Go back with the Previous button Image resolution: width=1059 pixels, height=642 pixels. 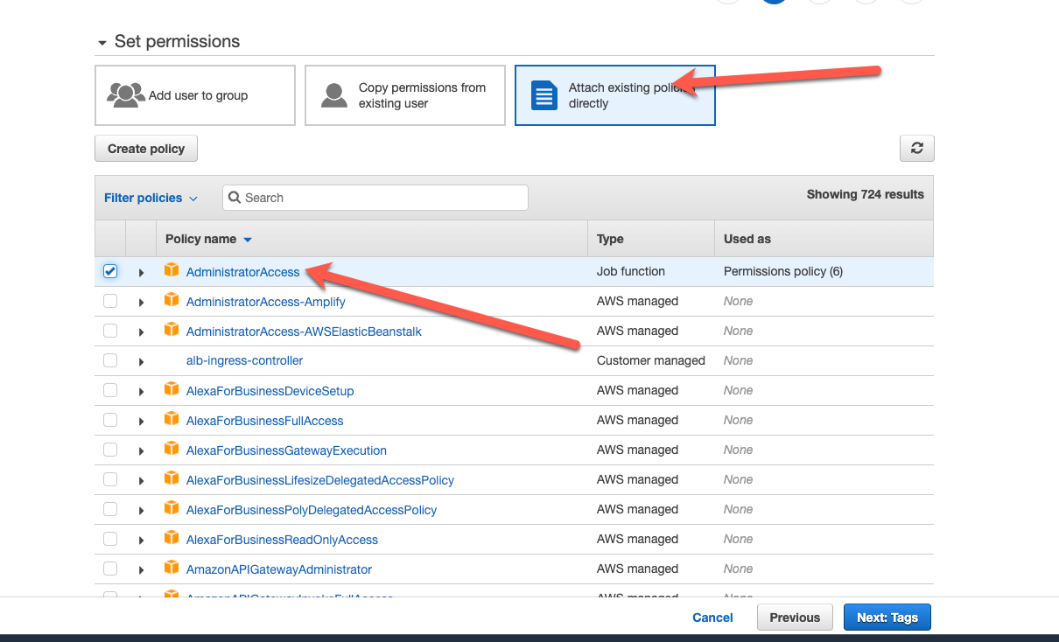tap(795, 618)
